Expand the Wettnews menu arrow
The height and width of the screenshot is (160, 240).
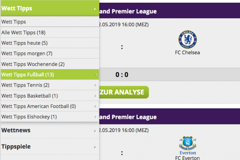click(95, 131)
